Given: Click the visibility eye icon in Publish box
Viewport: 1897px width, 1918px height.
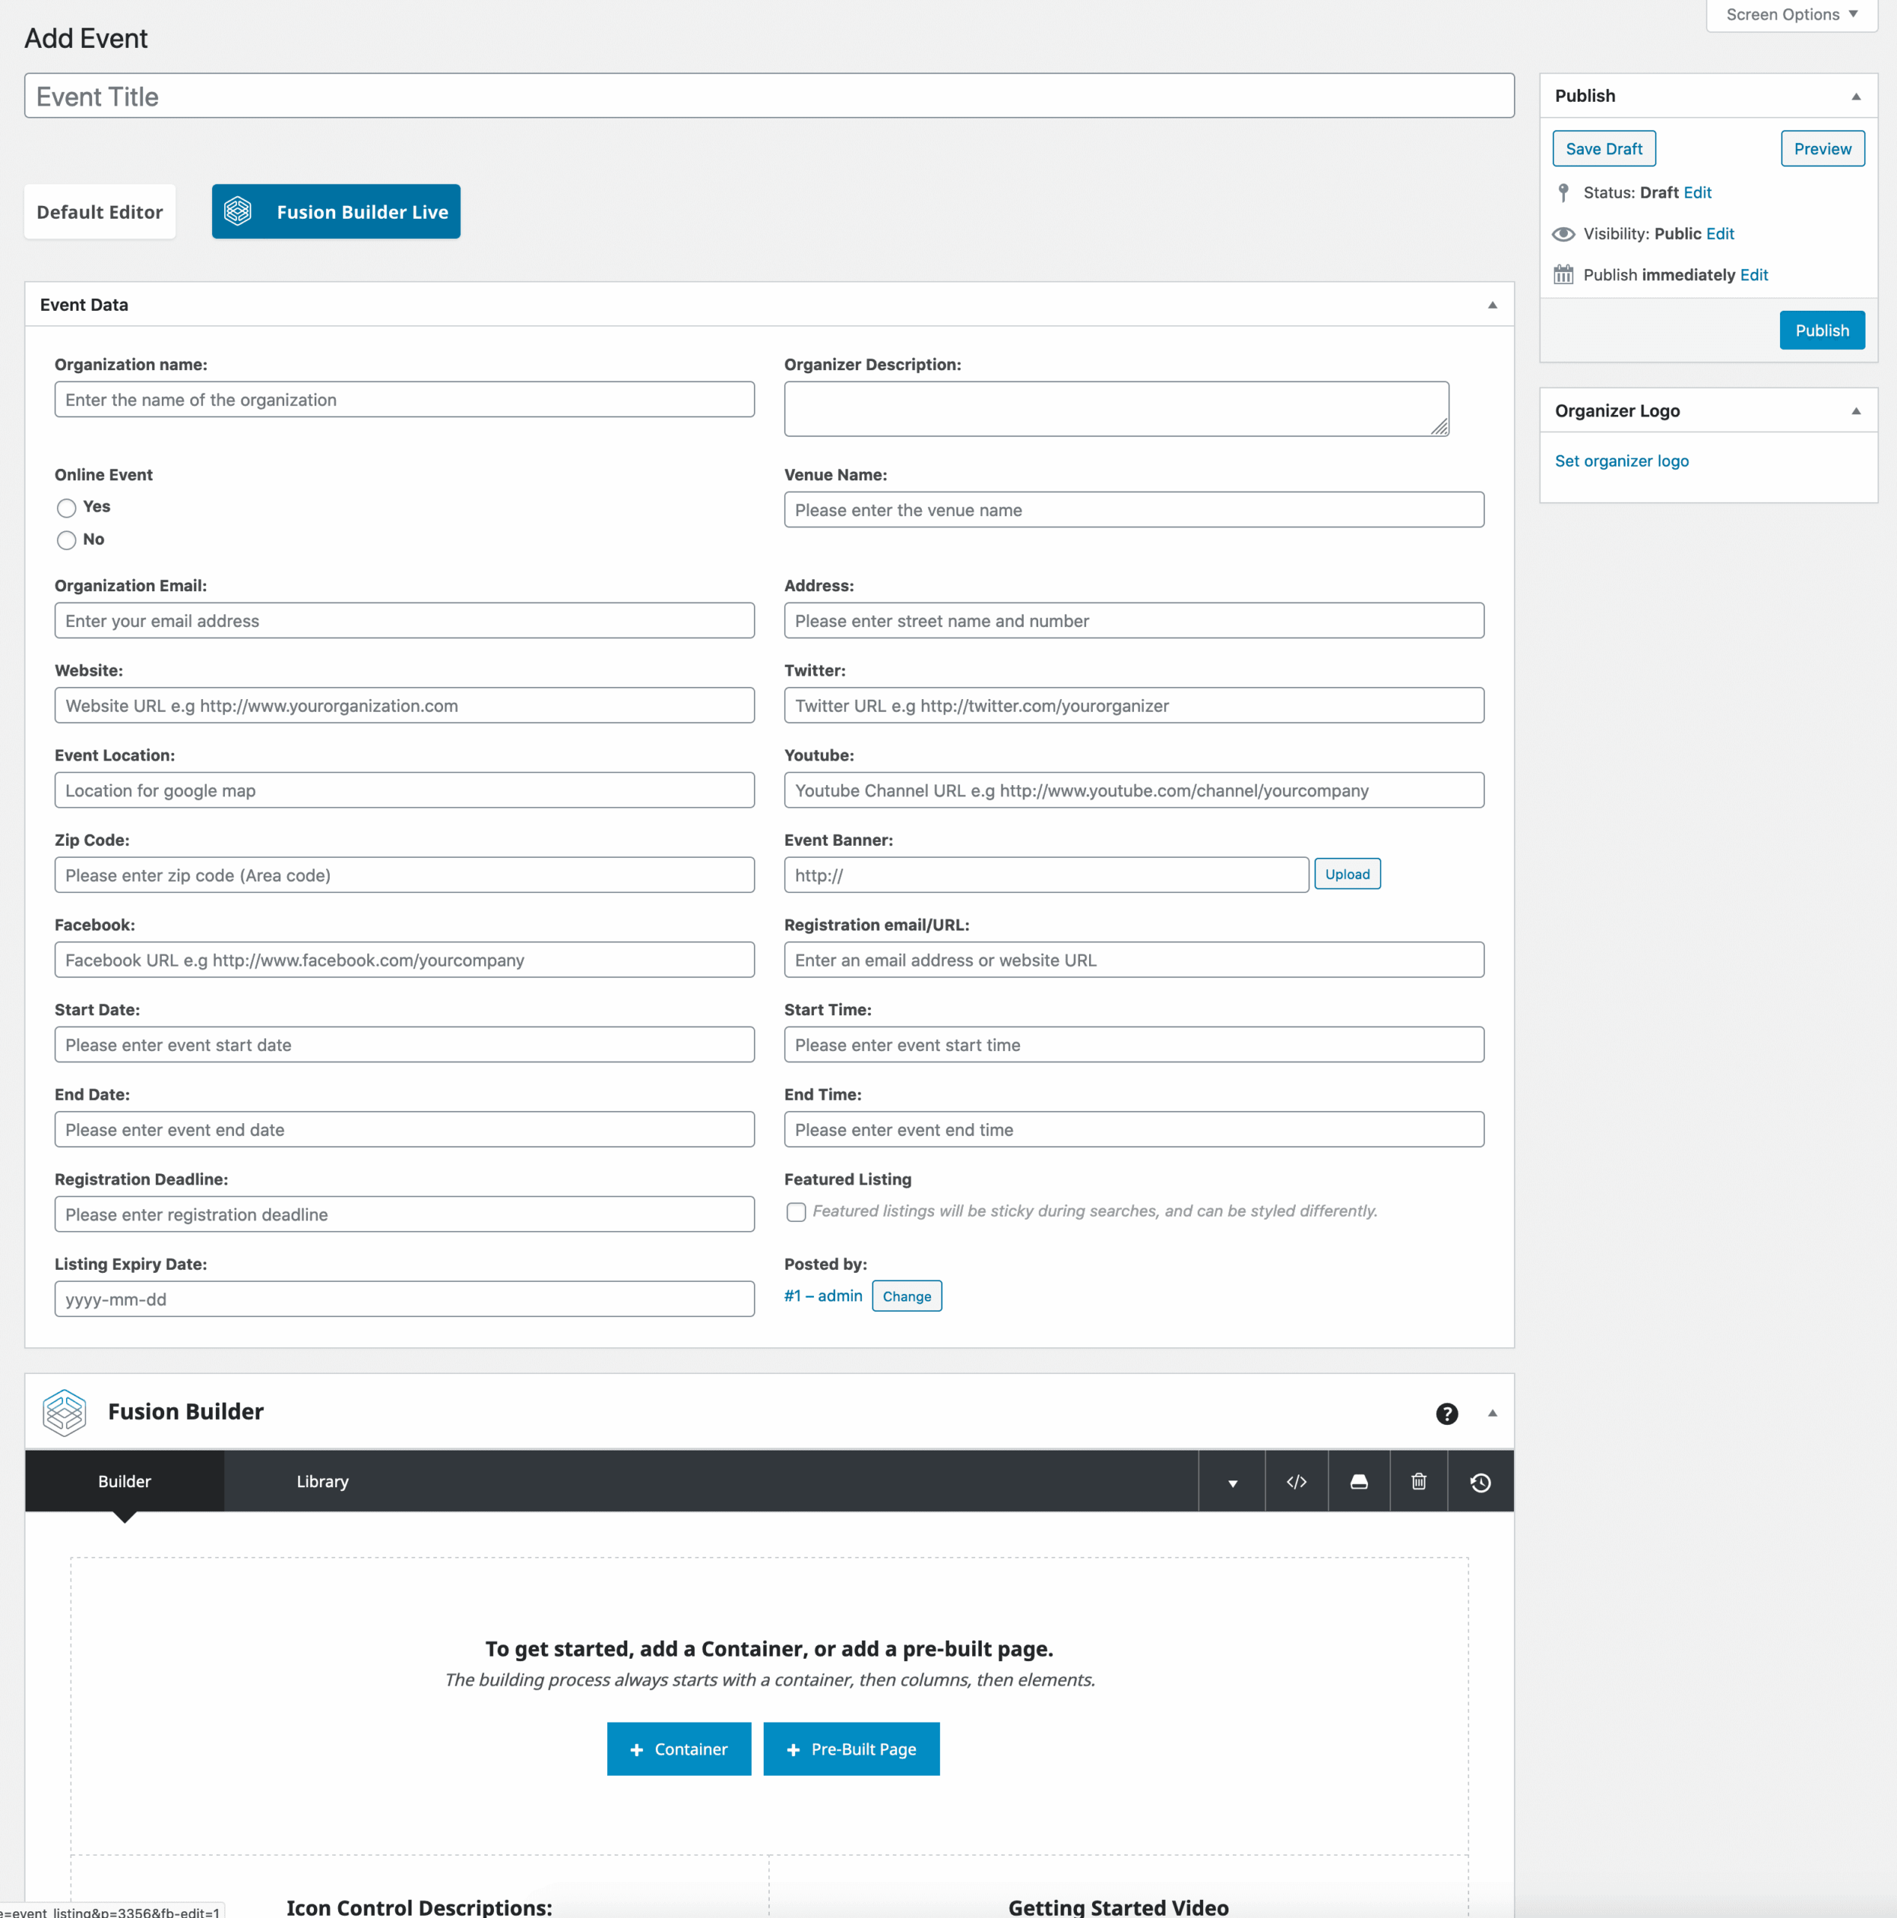Looking at the screenshot, I should (1563, 235).
